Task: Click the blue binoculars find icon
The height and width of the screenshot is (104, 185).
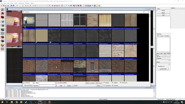Action: [11, 6]
